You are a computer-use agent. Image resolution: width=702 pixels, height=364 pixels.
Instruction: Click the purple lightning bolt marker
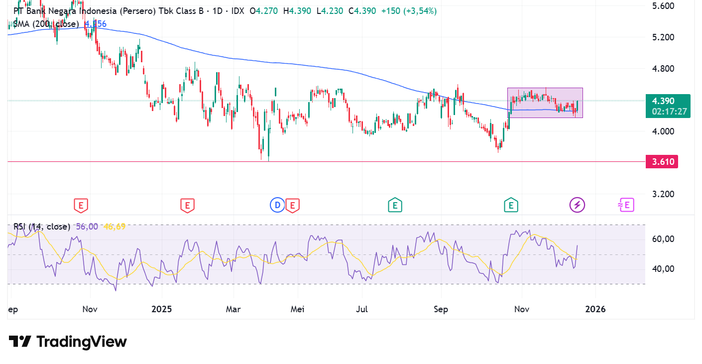tap(578, 205)
